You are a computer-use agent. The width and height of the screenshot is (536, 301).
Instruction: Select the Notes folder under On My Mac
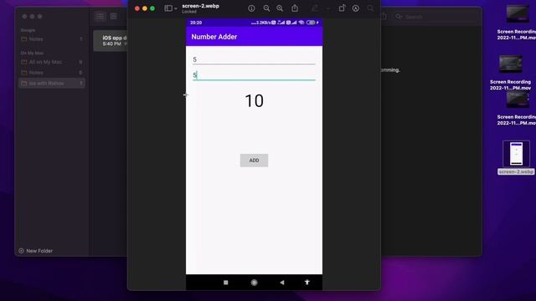52,73
